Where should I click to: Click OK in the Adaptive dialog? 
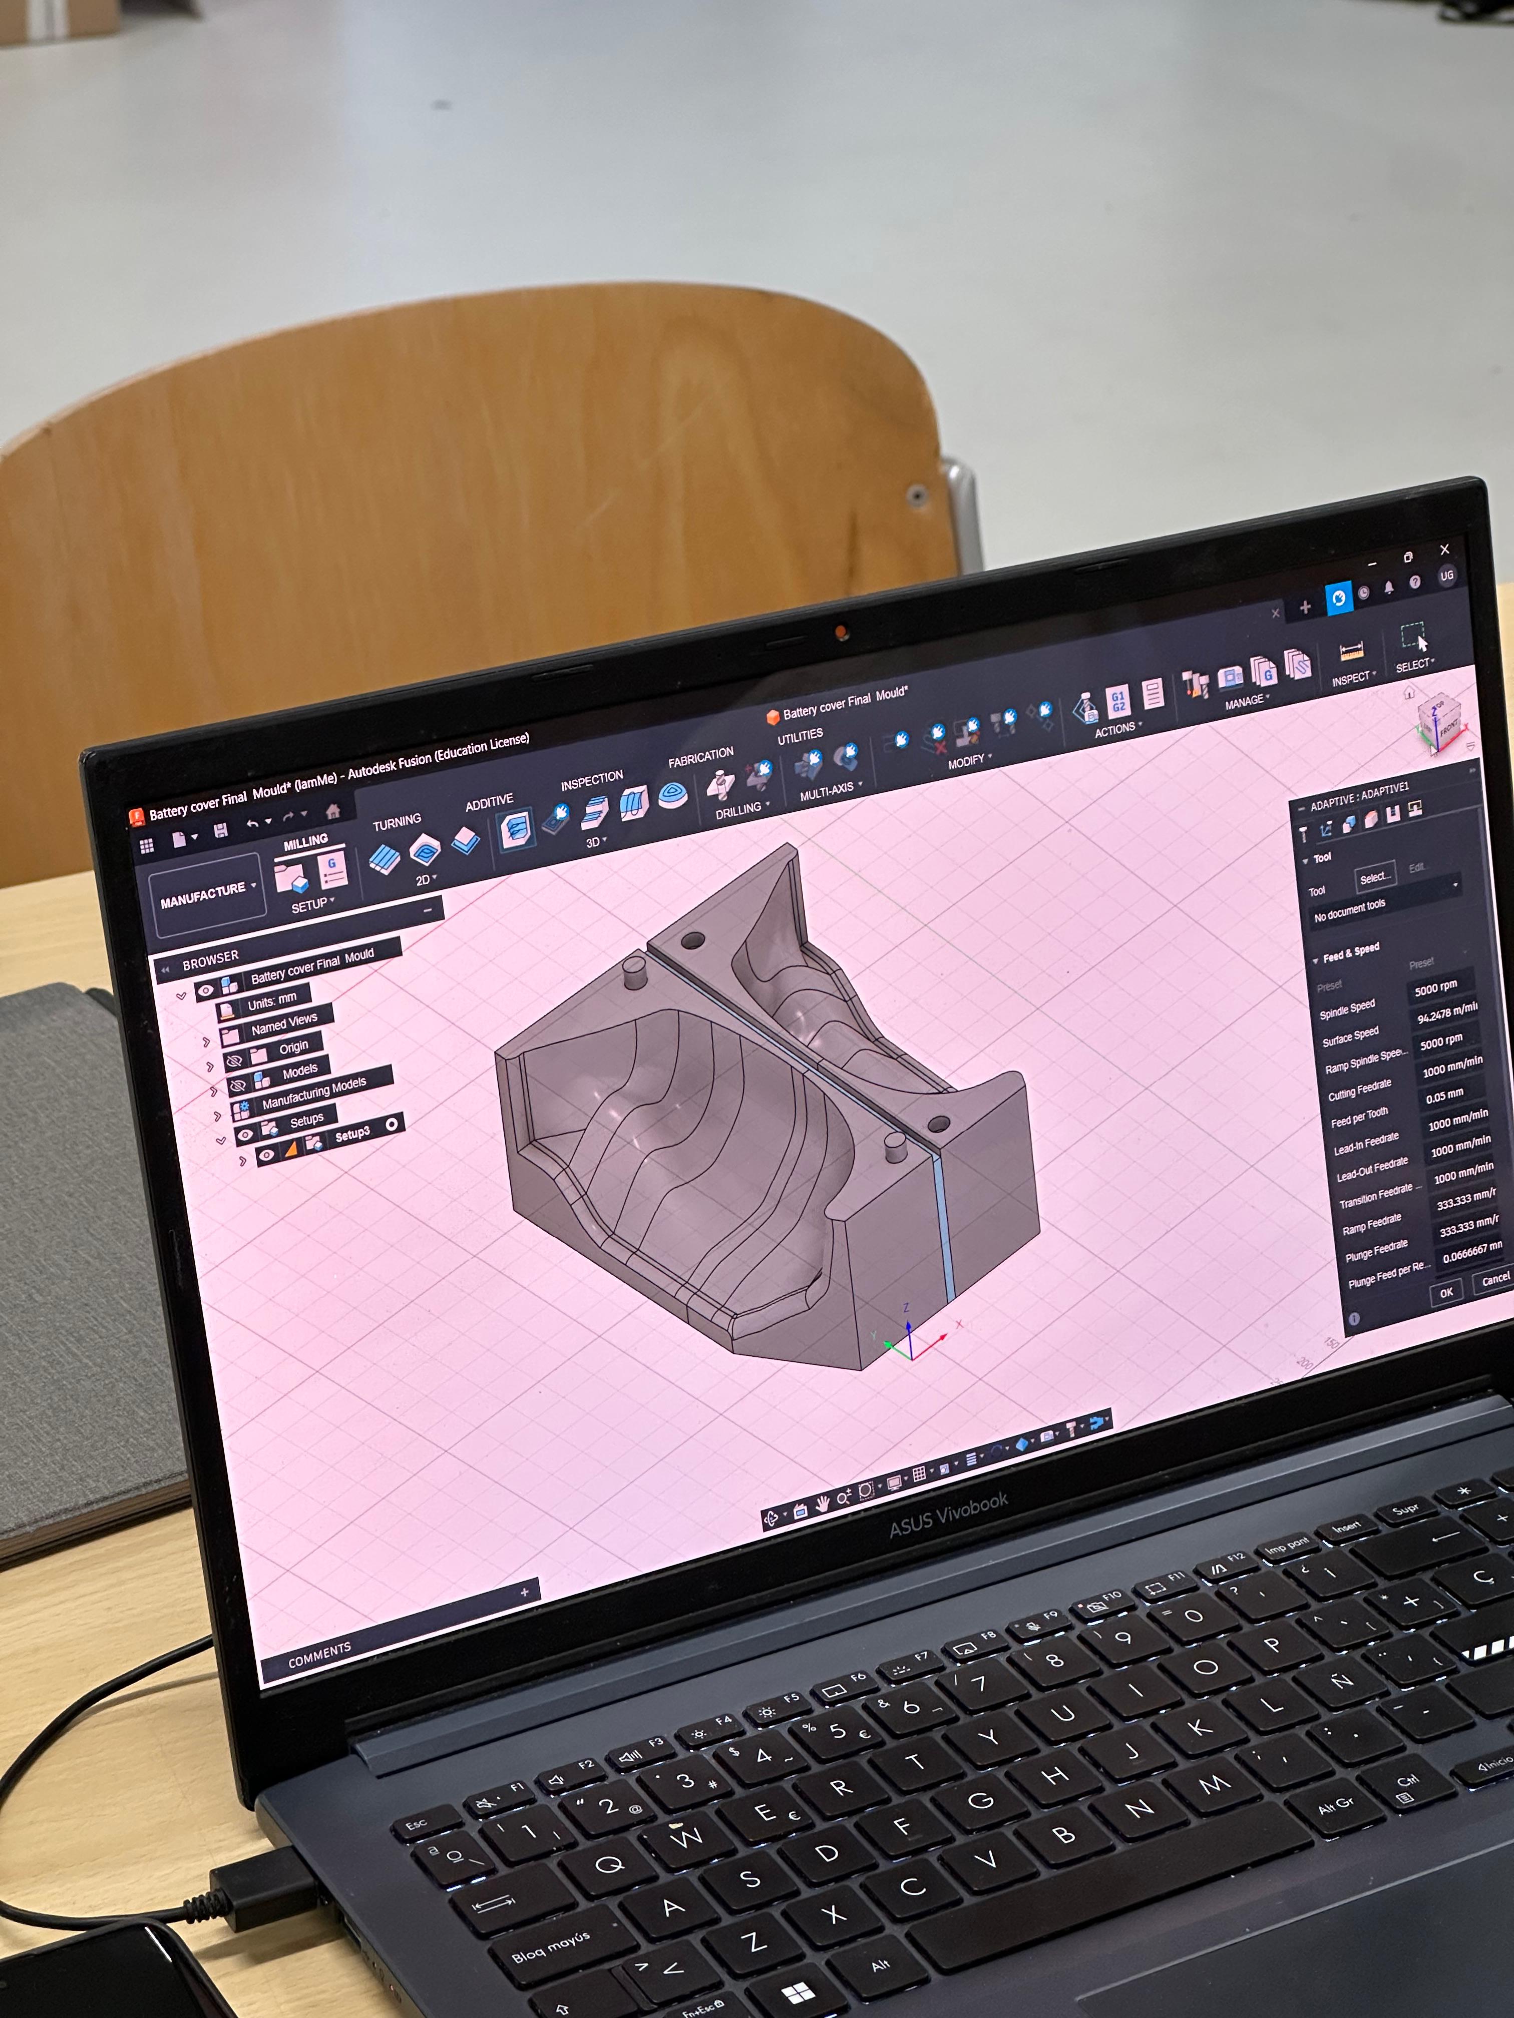coord(1446,1292)
